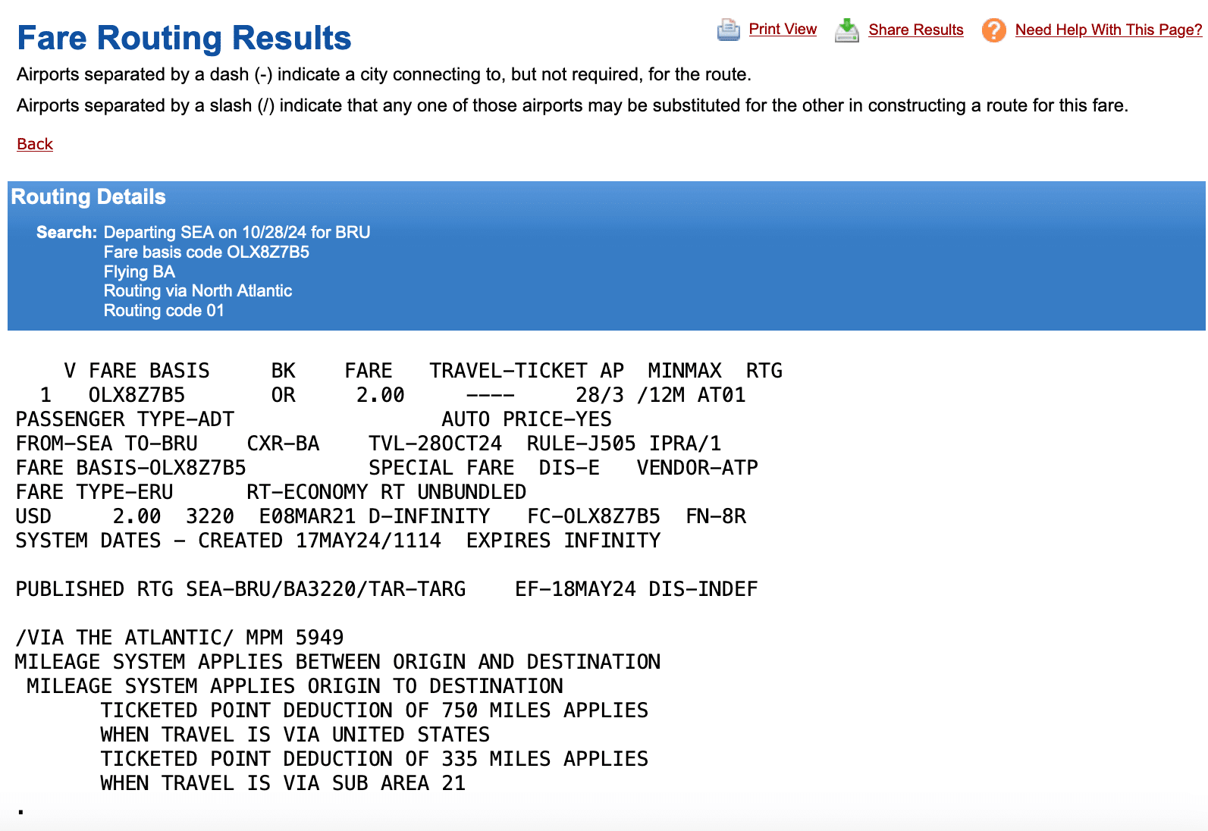The width and height of the screenshot is (1208, 831).
Task: Click the orange question mark help icon
Action: point(993,30)
